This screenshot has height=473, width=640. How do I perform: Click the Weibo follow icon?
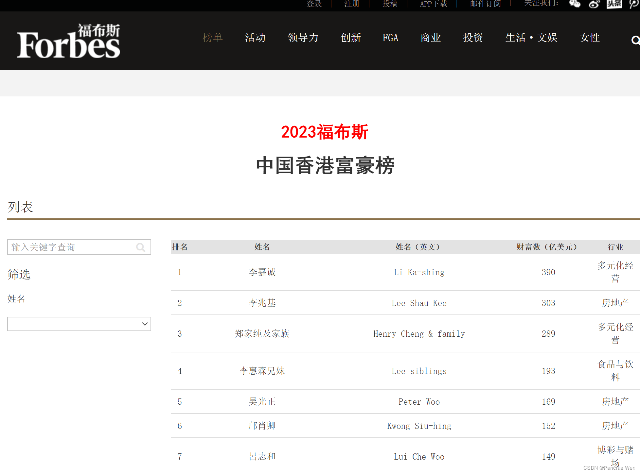coord(594,4)
